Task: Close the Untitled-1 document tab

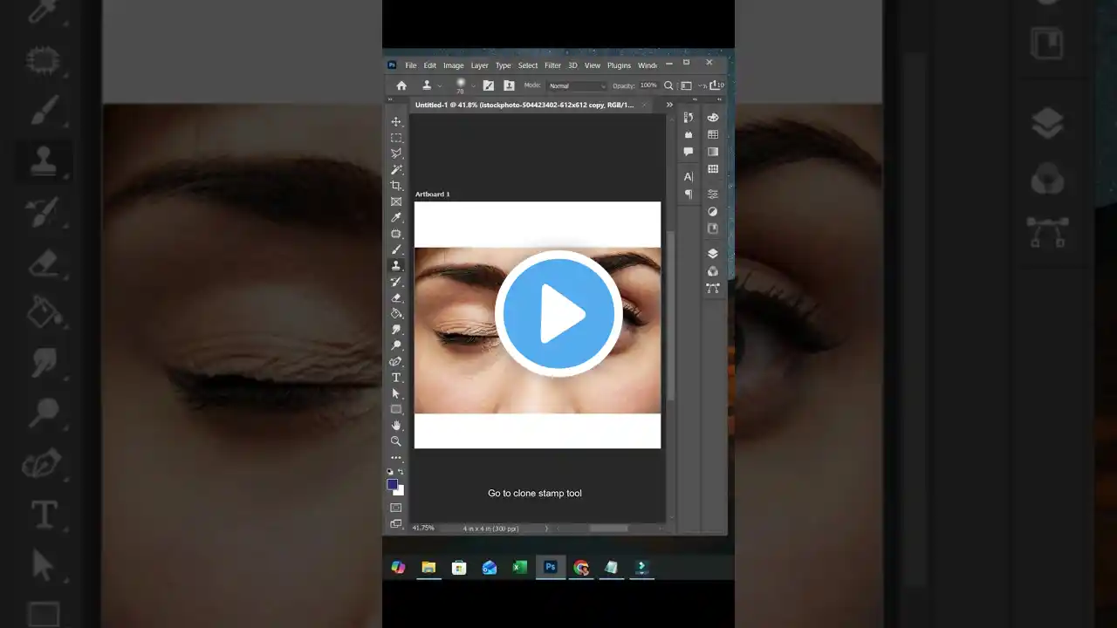Action: click(645, 105)
